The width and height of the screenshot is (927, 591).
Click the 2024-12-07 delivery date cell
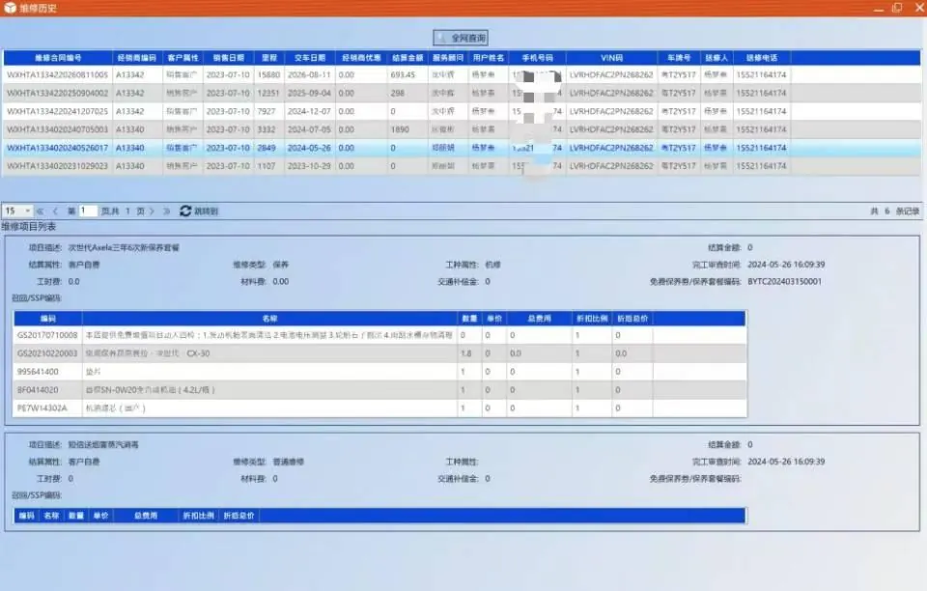310,112
